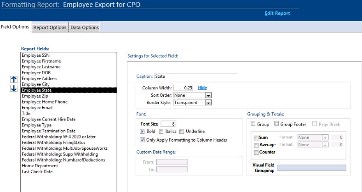Check the Group Footer checkbox

click(x=276, y=124)
